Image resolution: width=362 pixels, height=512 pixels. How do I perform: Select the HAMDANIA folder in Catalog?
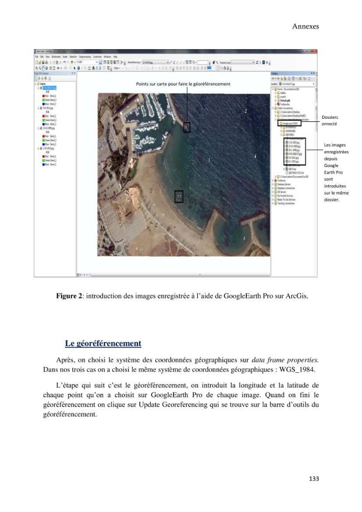[x=290, y=131]
